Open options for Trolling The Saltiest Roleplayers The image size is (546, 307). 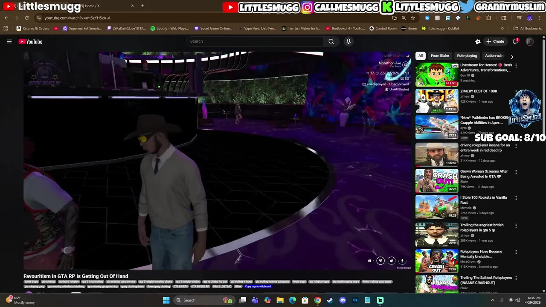click(x=516, y=278)
